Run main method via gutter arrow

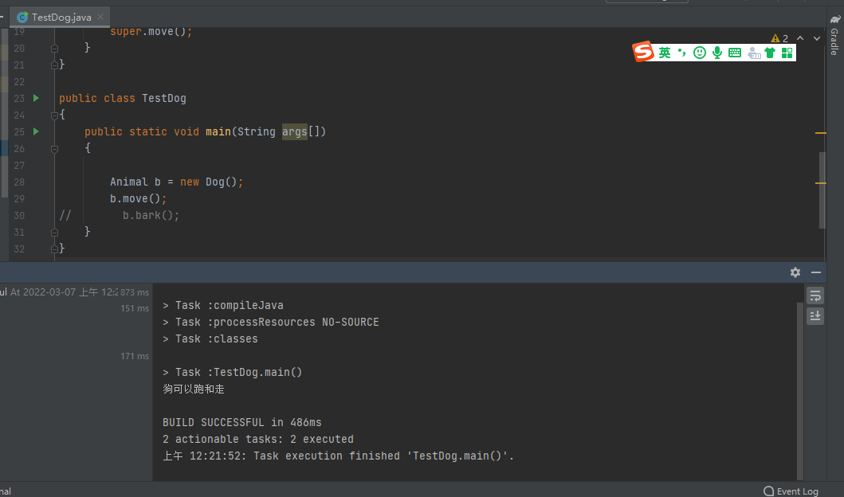click(x=36, y=131)
